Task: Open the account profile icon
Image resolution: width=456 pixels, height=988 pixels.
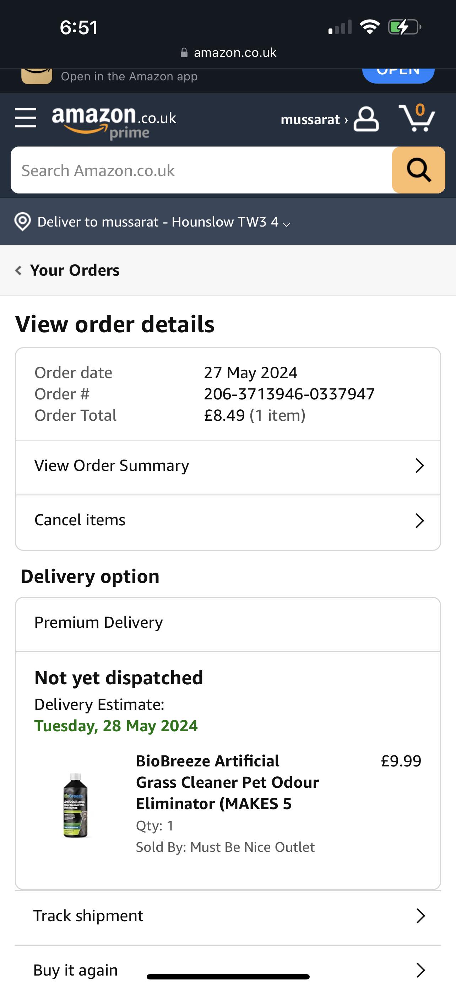Action: pyautogui.click(x=366, y=119)
